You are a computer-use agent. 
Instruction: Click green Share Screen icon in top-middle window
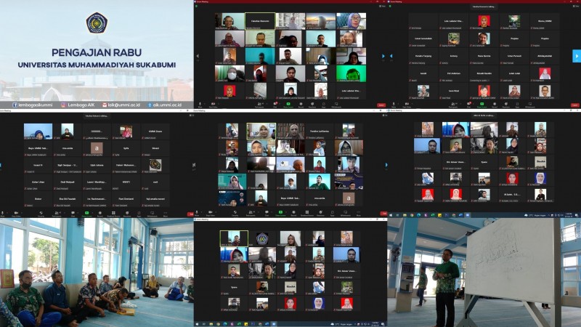coord(288,104)
